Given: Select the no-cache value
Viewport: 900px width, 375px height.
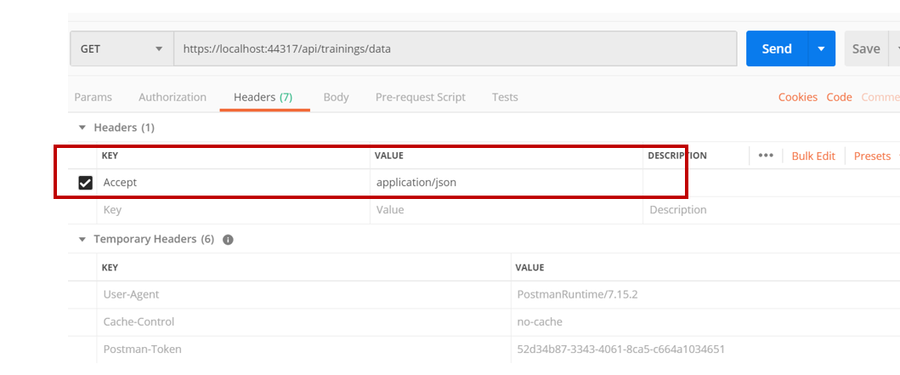Looking at the screenshot, I should pyautogui.click(x=540, y=322).
